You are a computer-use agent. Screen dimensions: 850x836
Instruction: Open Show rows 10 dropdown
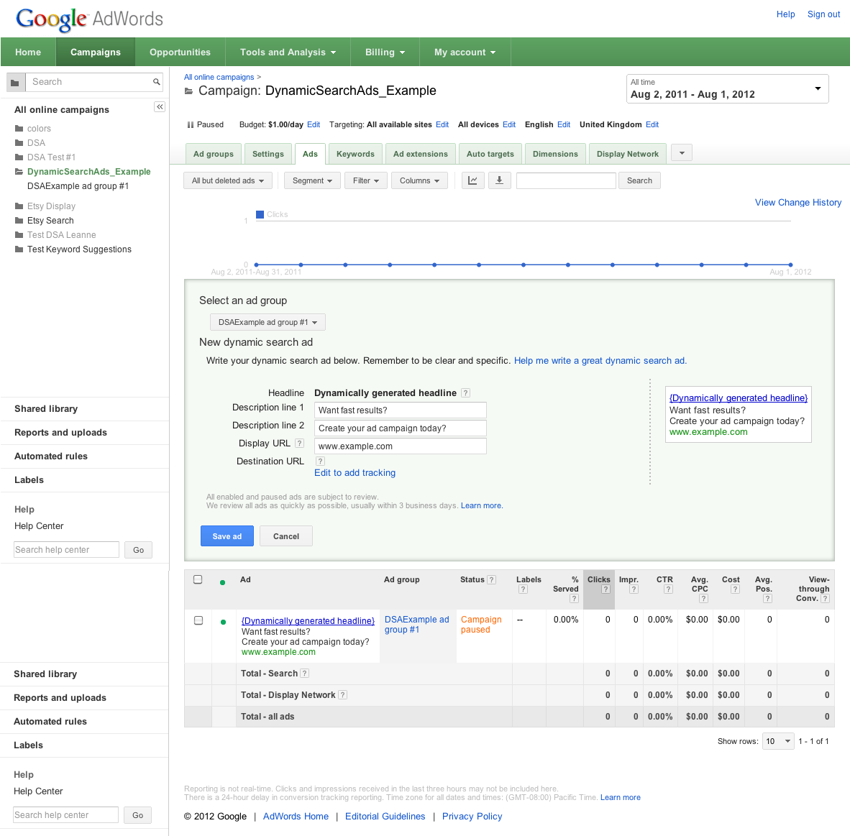pyautogui.click(x=778, y=740)
